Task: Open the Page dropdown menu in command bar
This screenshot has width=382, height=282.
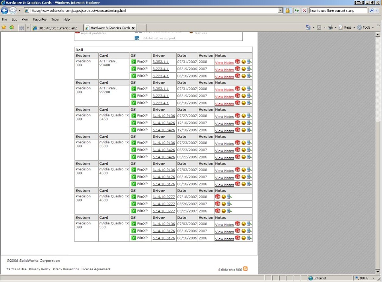Action: tap(347, 27)
